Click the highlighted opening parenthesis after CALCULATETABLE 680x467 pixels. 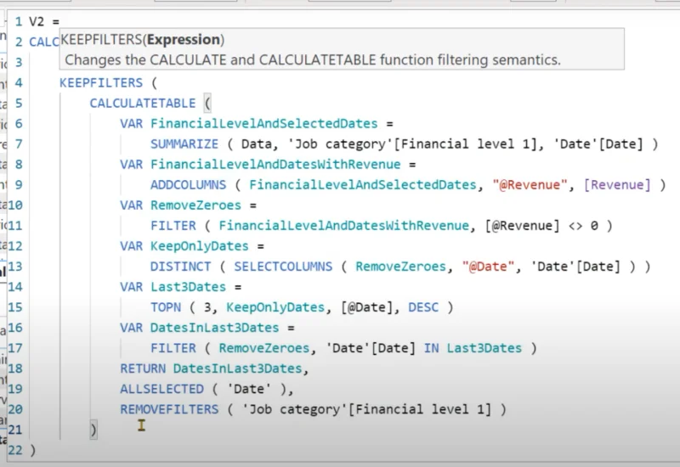(207, 103)
